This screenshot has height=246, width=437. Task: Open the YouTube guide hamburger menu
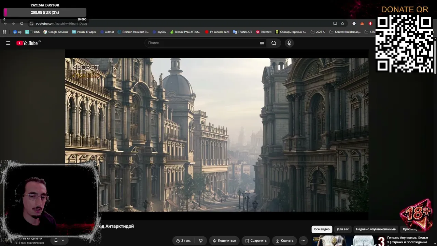8,43
